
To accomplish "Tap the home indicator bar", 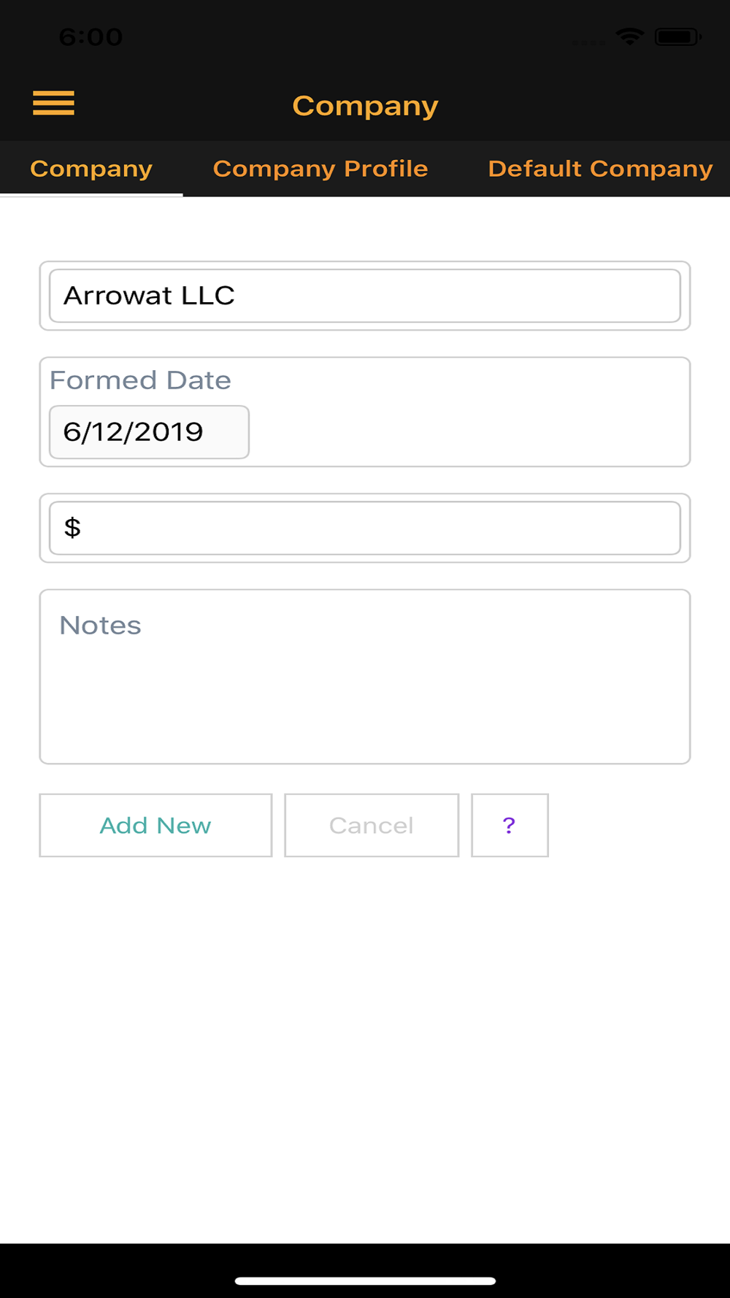I will pos(365,1280).
